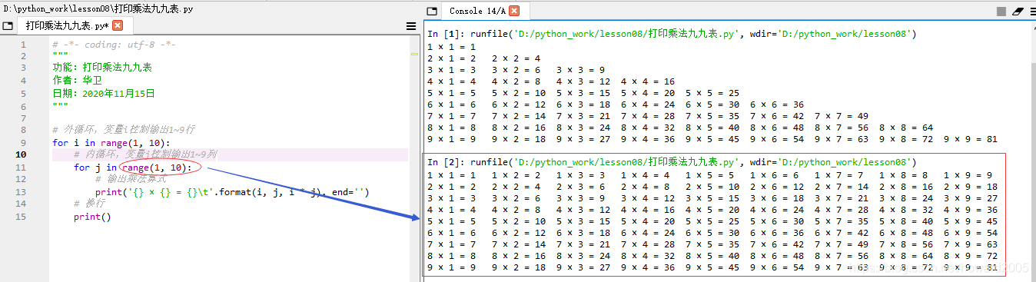Click line number 9 in the gutter
1036x282 pixels.
tap(24, 142)
